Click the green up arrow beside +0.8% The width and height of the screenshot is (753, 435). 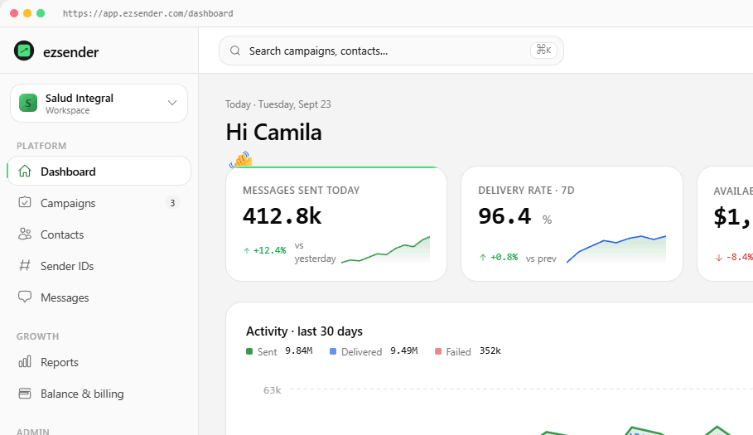point(483,258)
